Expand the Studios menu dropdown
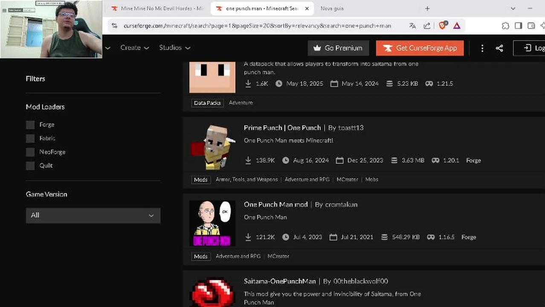 (x=175, y=48)
